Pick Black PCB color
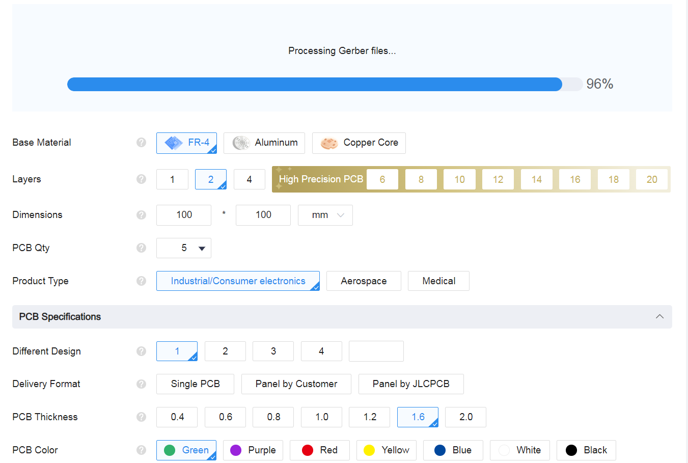Image resolution: width=688 pixels, height=463 pixels. click(x=587, y=450)
